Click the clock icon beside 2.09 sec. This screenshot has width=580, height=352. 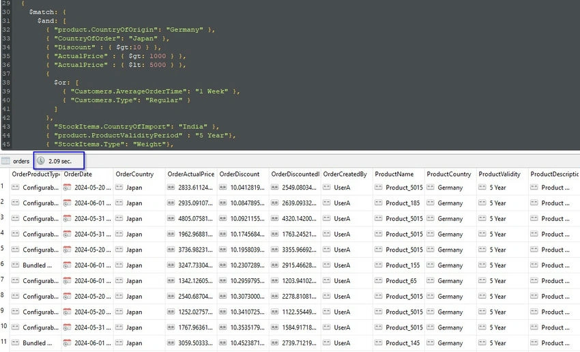(x=41, y=161)
